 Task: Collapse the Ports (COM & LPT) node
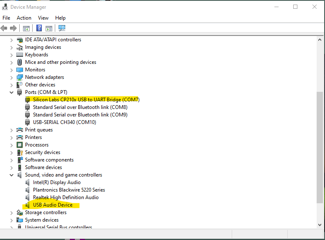coord(11,92)
